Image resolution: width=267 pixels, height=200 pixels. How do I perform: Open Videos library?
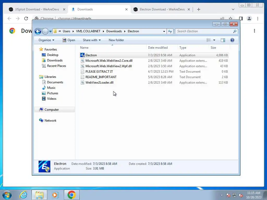52,99
